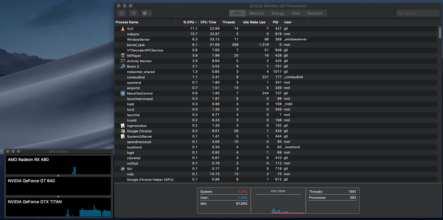Screen dimensions: 443x220
Task: Click the Search input field
Action: coord(420,13)
